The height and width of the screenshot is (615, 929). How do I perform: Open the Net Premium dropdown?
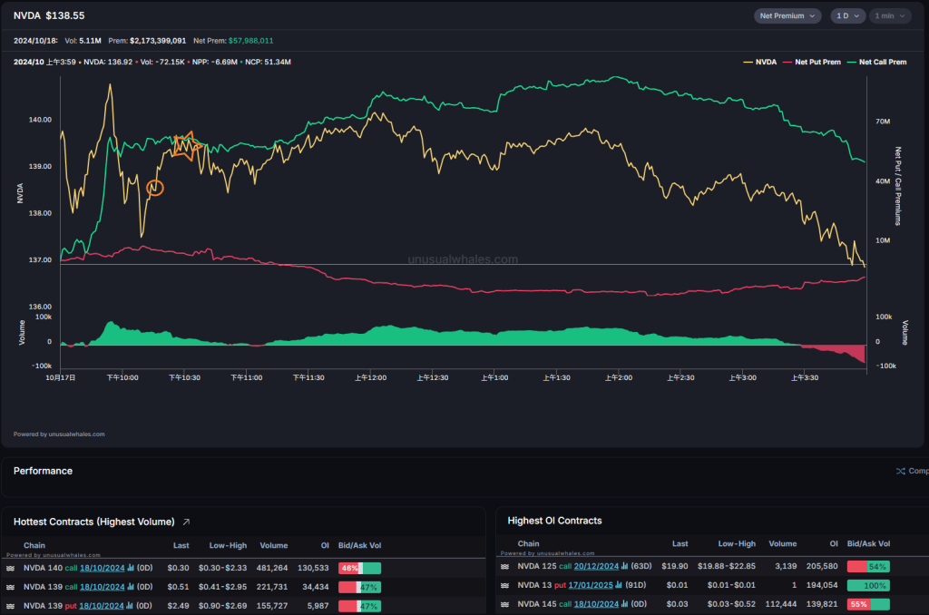(x=787, y=15)
